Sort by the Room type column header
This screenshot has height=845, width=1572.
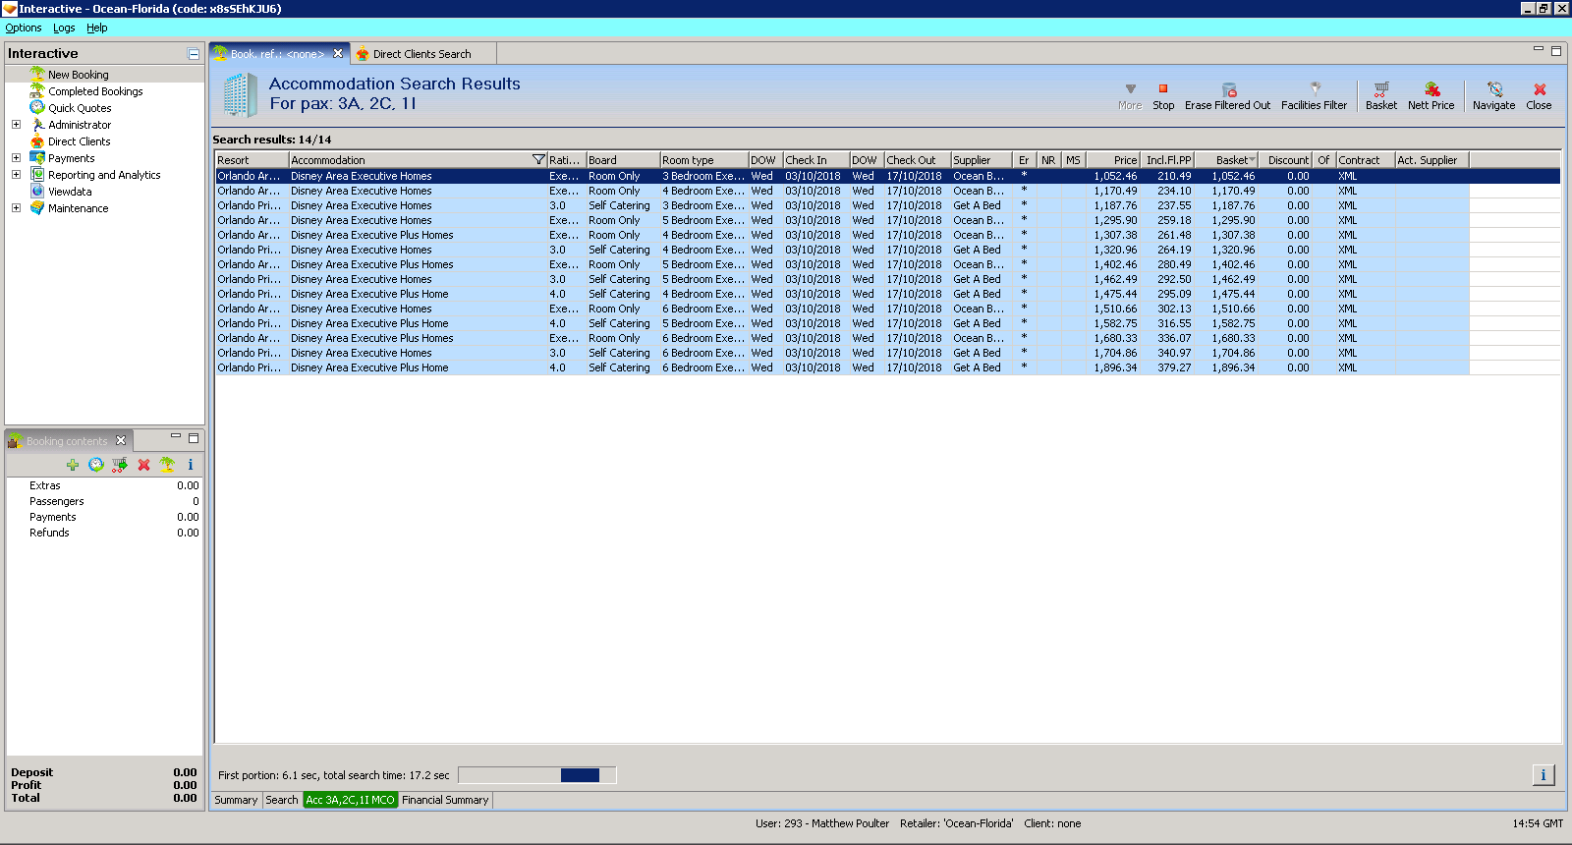tap(703, 160)
